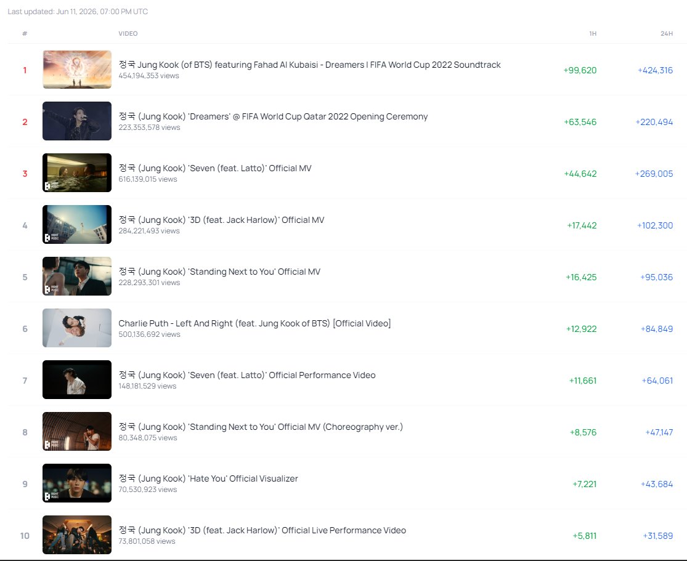The width and height of the screenshot is (687, 561).
Task: Click title 'Dreamers @ FIFA World Cup Qatar 2022 Opening Ceremony'
Action: [x=273, y=116]
